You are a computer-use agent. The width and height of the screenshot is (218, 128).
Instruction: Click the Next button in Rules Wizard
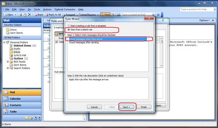(127, 107)
